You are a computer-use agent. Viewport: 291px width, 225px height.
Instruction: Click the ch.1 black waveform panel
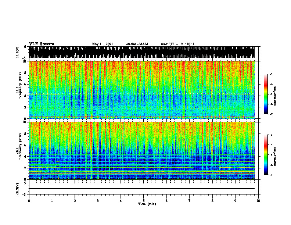[x=142, y=52]
